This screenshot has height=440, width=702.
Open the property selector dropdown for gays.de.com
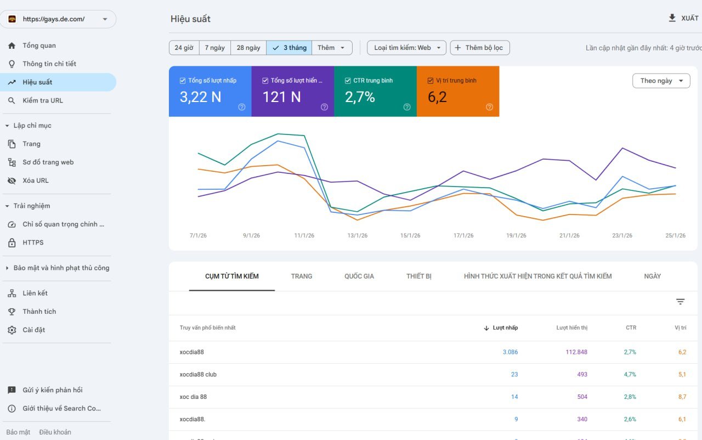[58, 19]
